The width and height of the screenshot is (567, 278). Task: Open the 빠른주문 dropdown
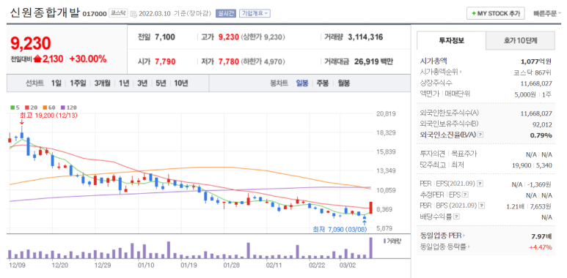pos(546,13)
